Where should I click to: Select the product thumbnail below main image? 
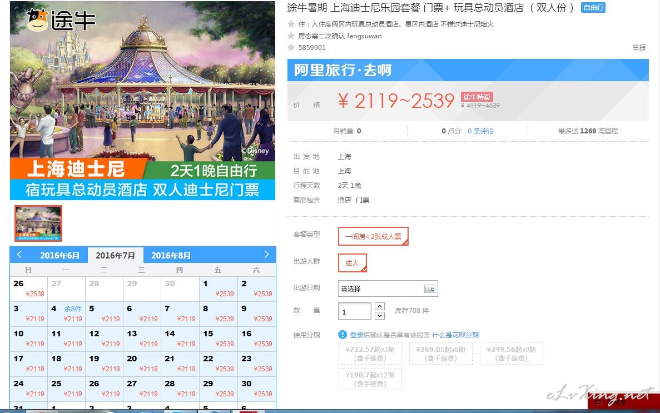[x=38, y=223]
